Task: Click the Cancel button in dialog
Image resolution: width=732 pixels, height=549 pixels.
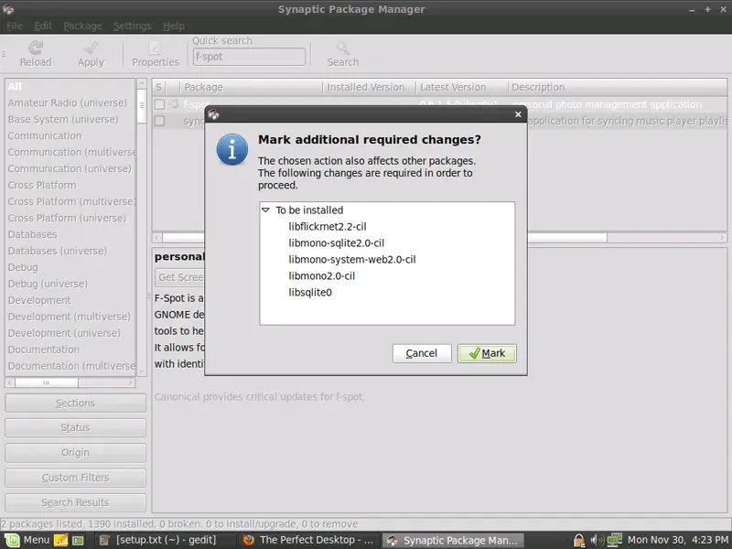Action: pyautogui.click(x=422, y=353)
